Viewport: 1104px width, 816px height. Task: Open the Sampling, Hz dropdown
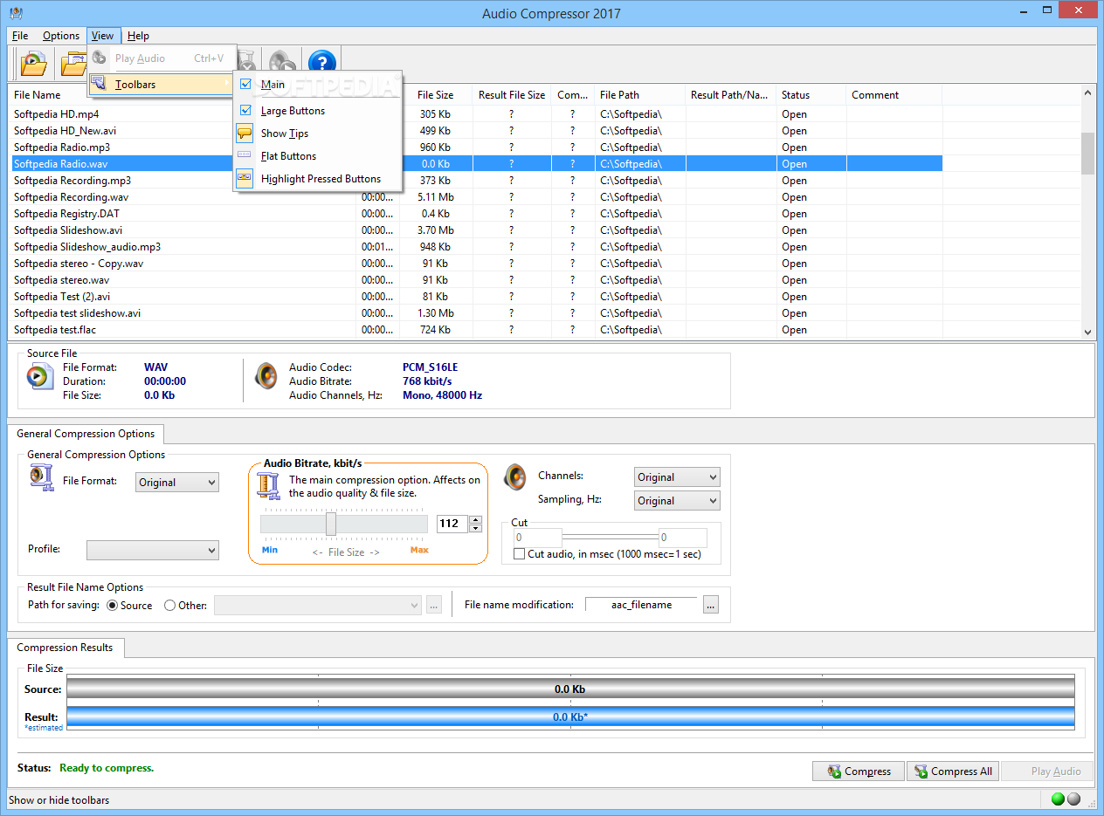click(677, 501)
